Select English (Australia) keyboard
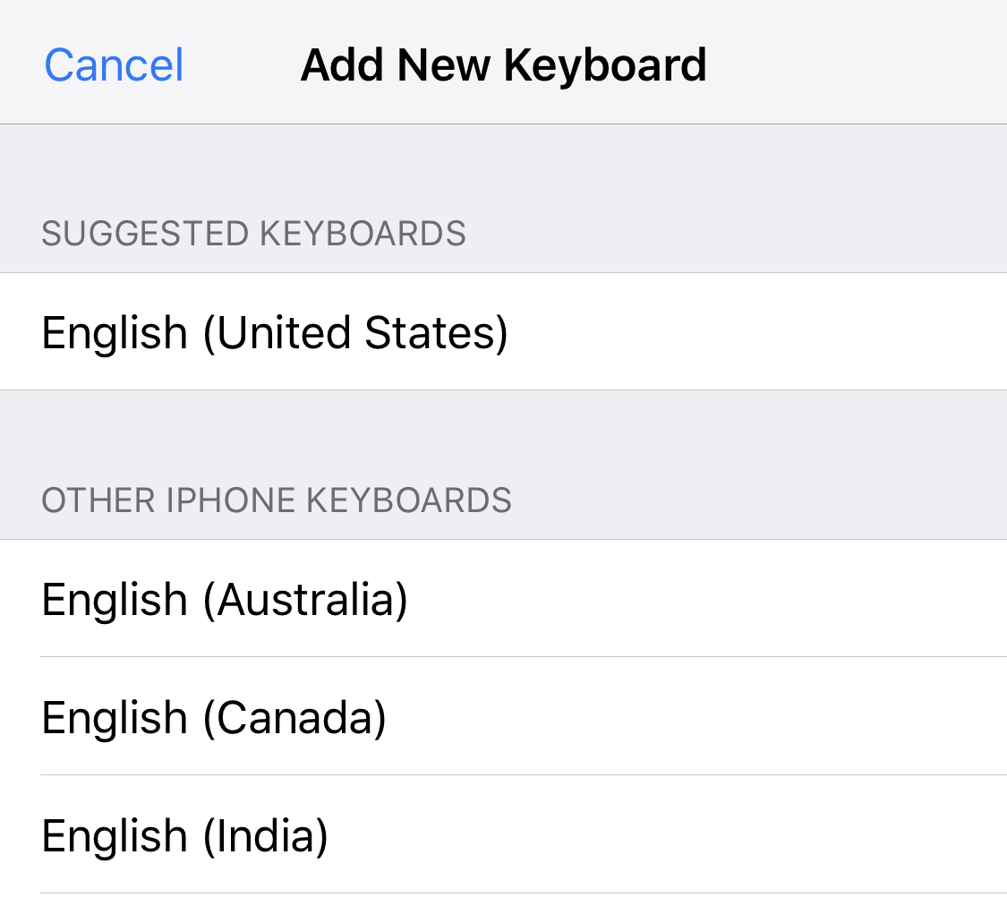This screenshot has height=906, width=1007. [225, 599]
